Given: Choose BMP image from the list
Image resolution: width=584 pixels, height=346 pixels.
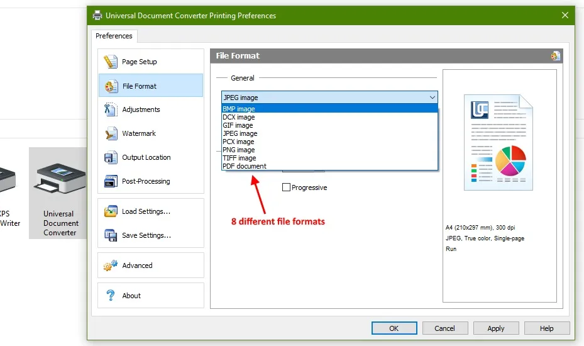Looking at the screenshot, I should click(329, 109).
